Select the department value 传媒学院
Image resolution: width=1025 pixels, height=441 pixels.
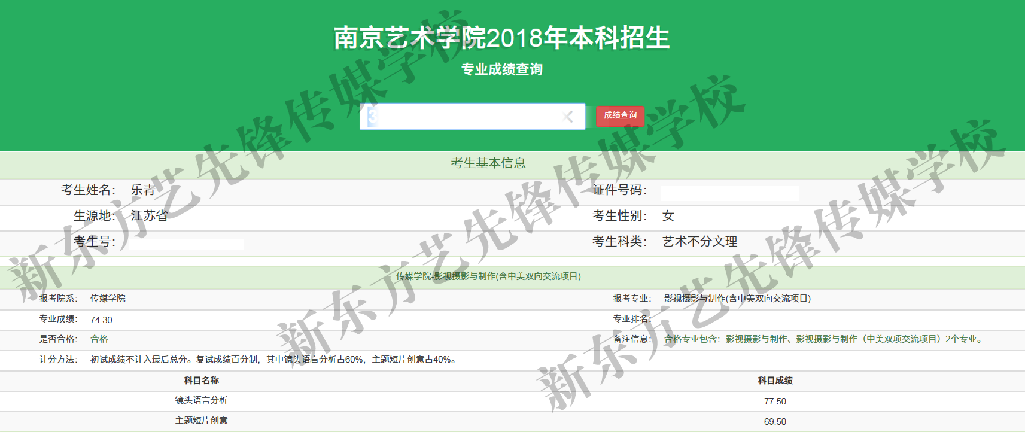[108, 299]
